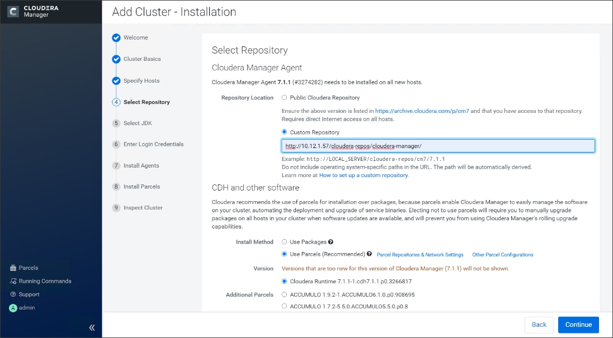Click step 6 circle for Enter Login Credentials

point(116,144)
